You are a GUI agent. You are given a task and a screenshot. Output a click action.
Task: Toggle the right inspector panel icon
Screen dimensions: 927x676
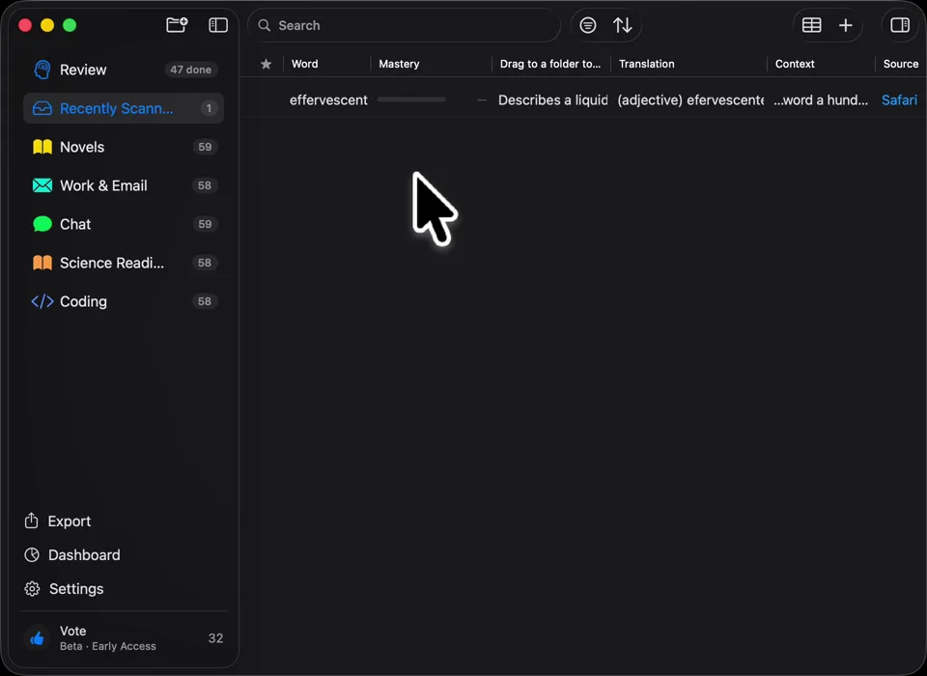coord(900,25)
